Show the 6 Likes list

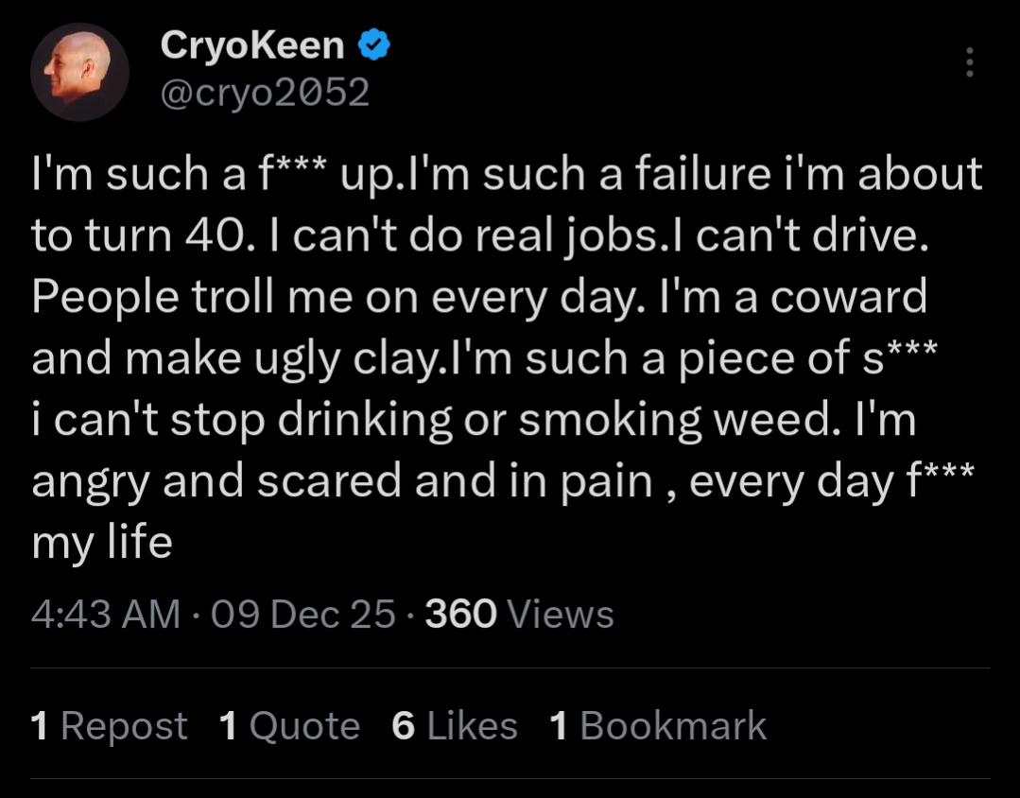pos(455,725)
